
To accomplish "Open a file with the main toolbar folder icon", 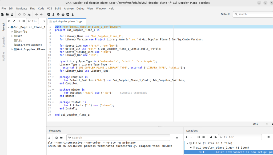I will coord(7,14).
